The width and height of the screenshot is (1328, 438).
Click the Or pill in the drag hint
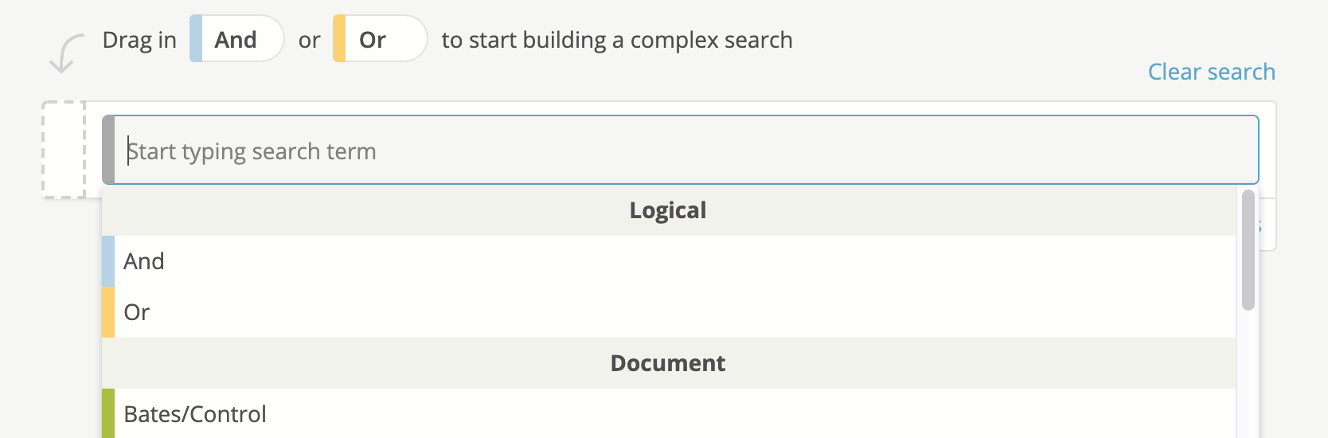click(381, 38)
